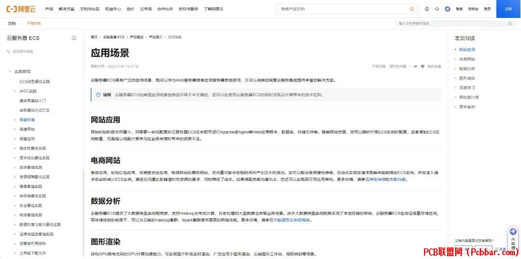Click the blue round assistant icon in top bar
This screenshot has width=521, height=259.
click(x=448, y=9)
